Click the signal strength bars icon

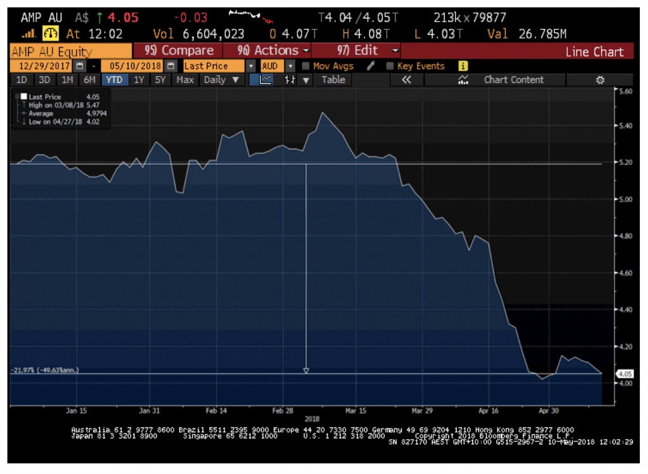tap(29, 34)
